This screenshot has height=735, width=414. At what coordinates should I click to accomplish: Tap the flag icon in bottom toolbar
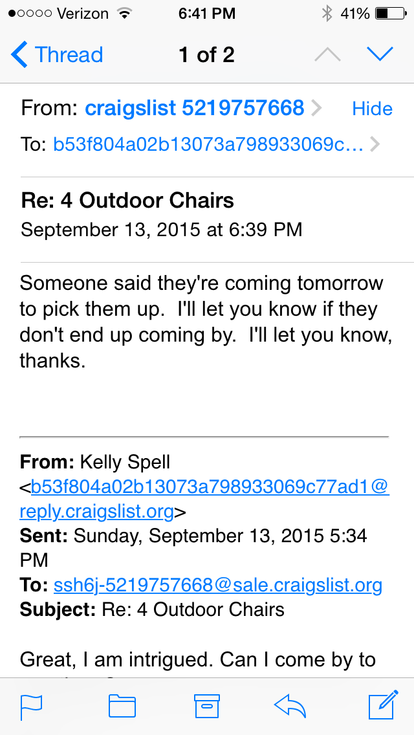pyautogui.click(x=31, y=707)
